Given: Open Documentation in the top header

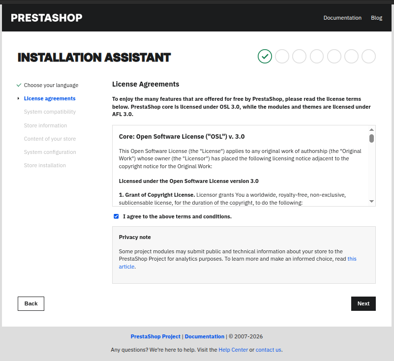Looking at the screenshot, I should [x=342, y=18].
